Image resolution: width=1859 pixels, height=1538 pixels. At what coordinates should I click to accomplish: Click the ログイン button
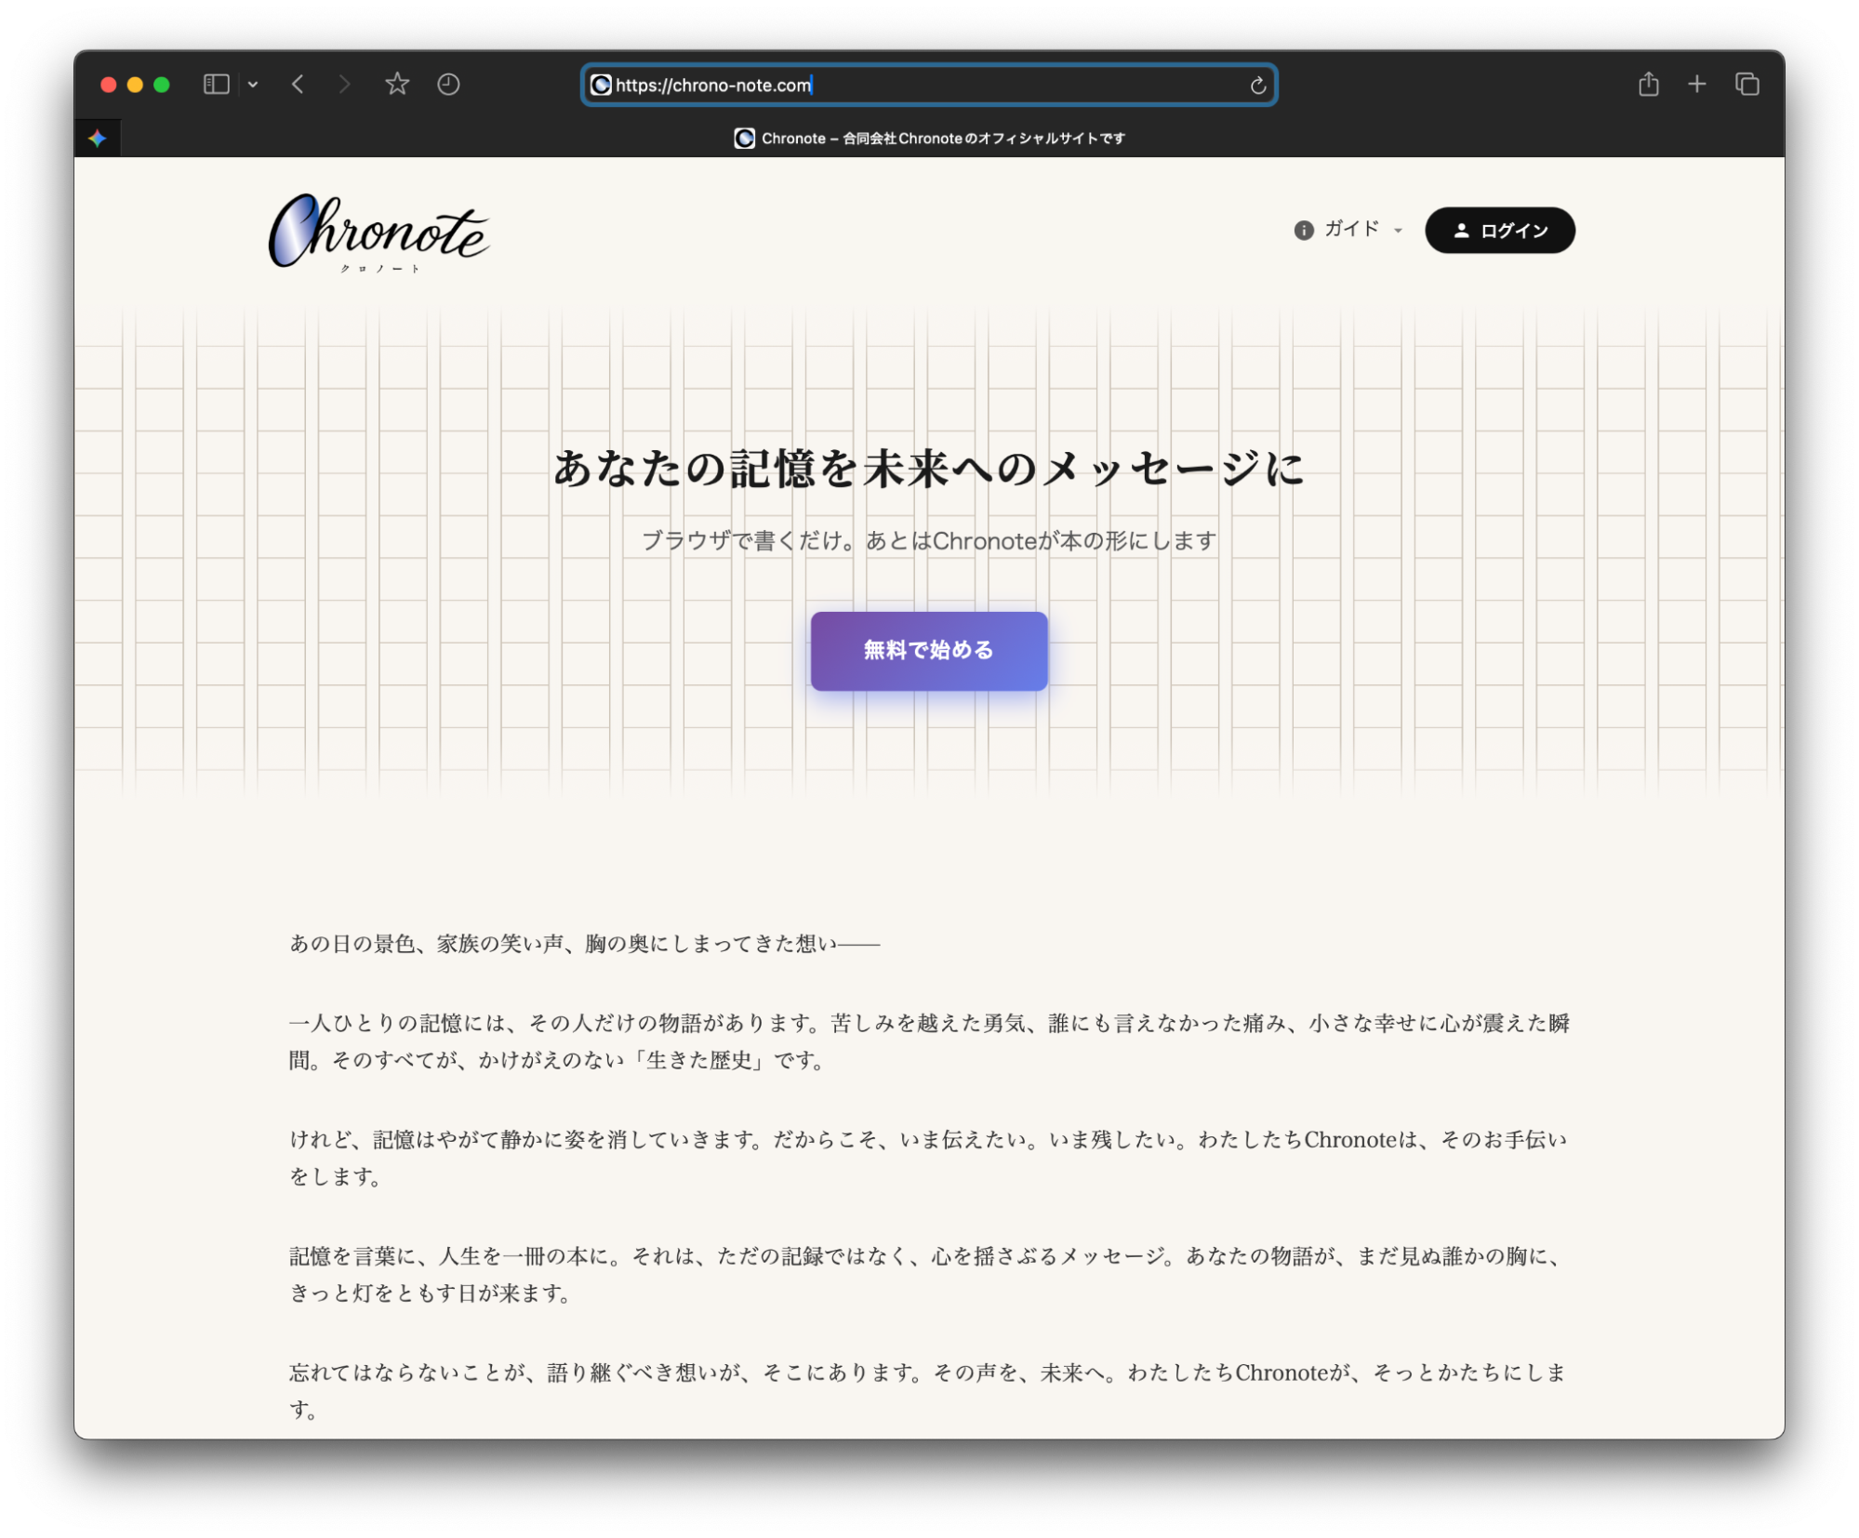pyautogui.click(x=1499, y=230)
